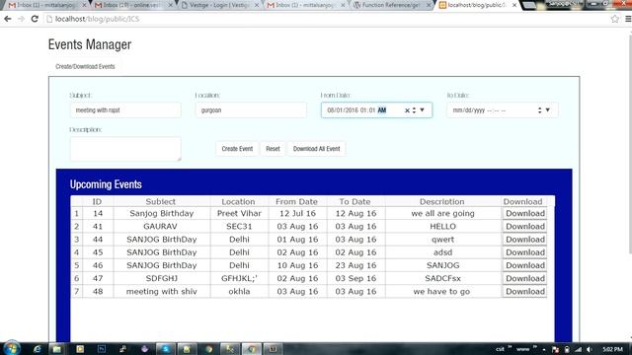632x355 pixels.
Task: Select the 'GFHJKL;'' location cell
Action: pos(239,278)
